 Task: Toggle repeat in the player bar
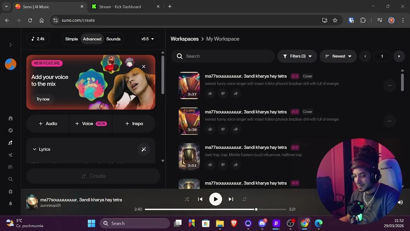244,199
